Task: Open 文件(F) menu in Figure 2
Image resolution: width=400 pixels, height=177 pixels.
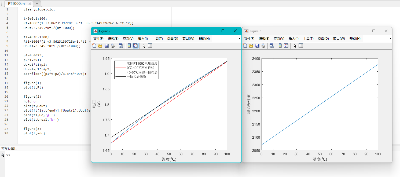Action: 98,39
